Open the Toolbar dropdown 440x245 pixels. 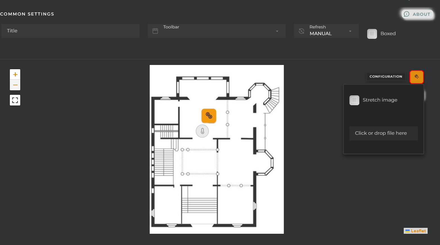tap(217, 31)
